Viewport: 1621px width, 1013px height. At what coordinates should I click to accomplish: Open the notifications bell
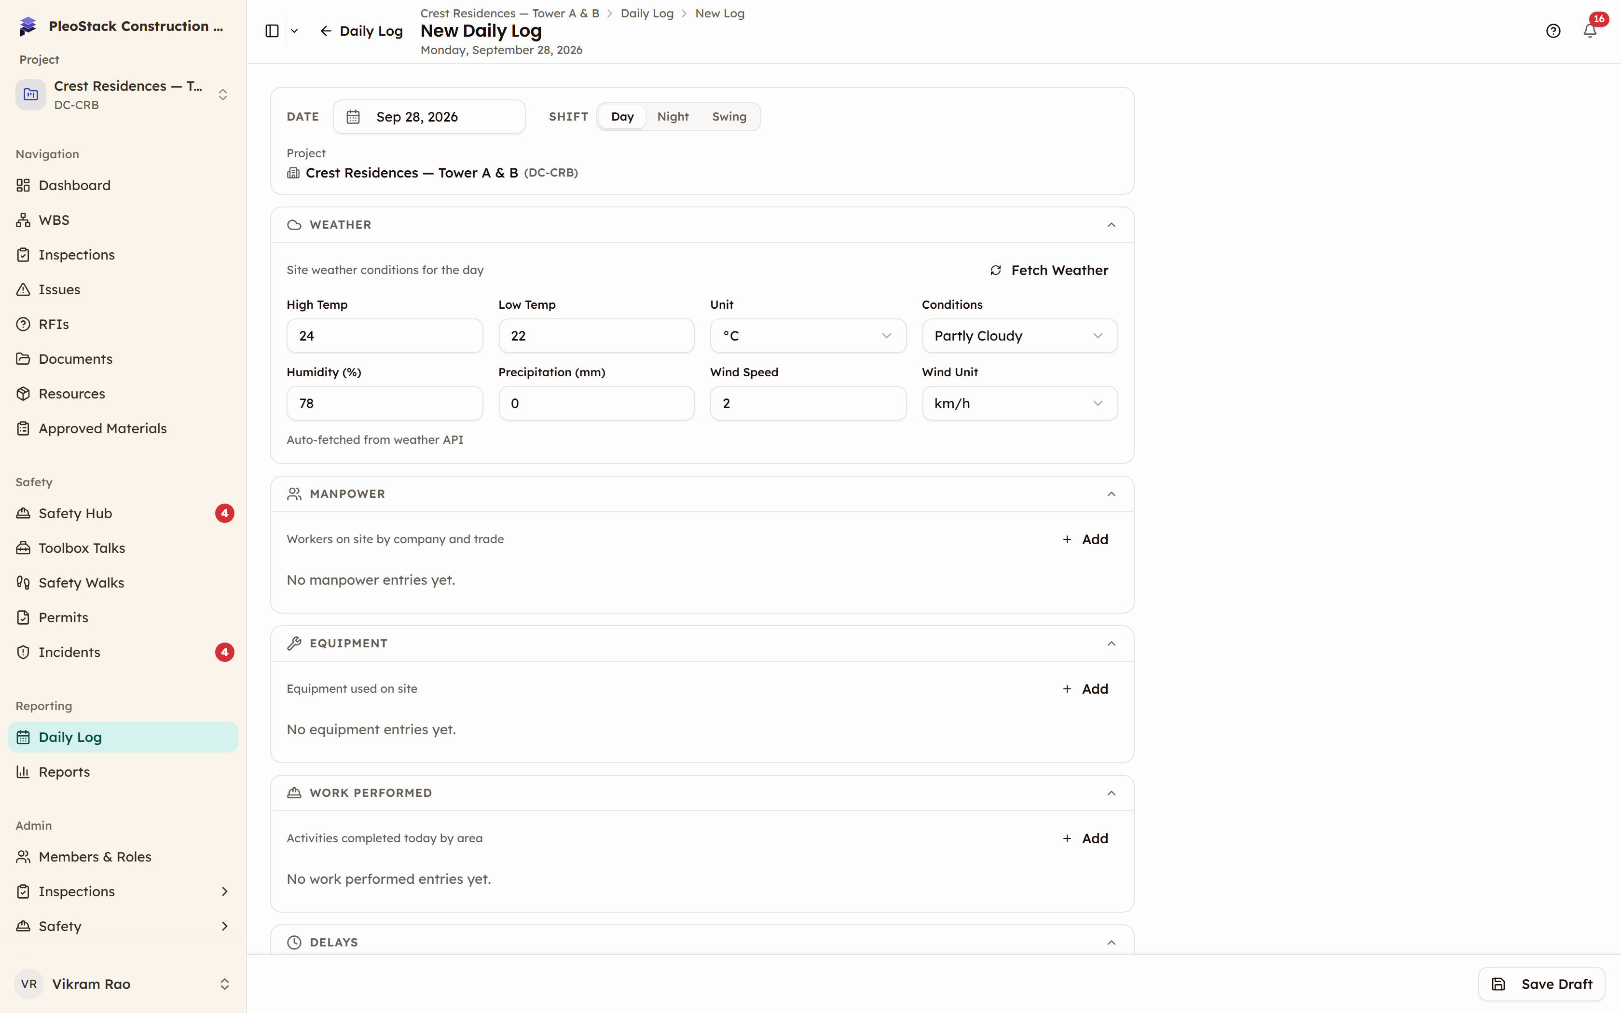click(1590, 31)
